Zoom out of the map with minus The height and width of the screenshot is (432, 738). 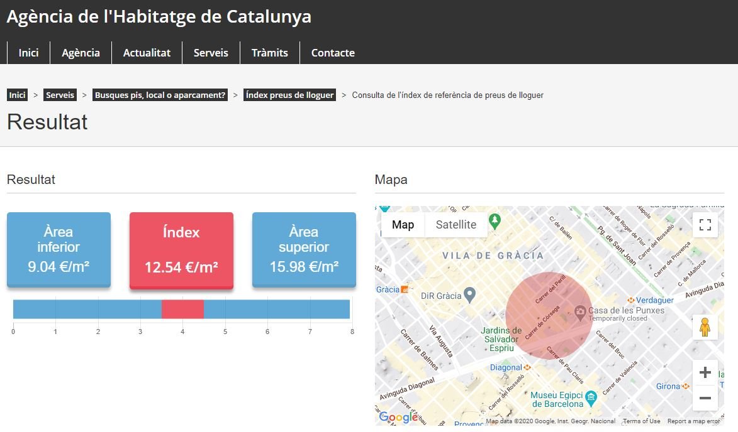point(705,398)
